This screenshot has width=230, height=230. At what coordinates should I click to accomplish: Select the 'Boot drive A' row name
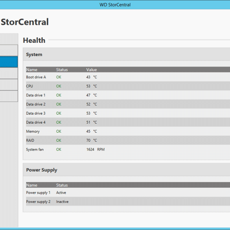36,77
